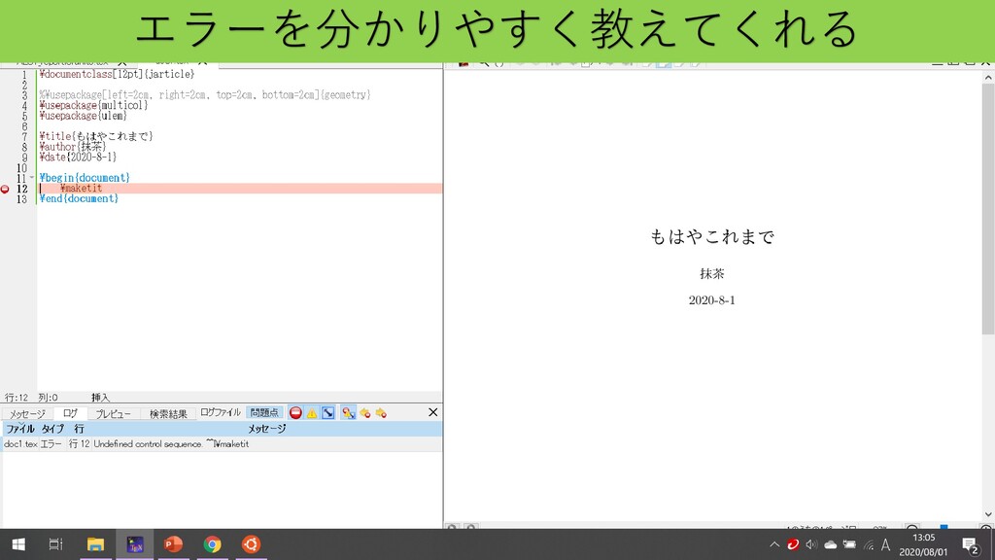Click the red error marker on line 12

coord(5,189)
